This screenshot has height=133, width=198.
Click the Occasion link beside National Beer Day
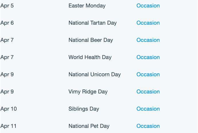[x=148, y=40]
